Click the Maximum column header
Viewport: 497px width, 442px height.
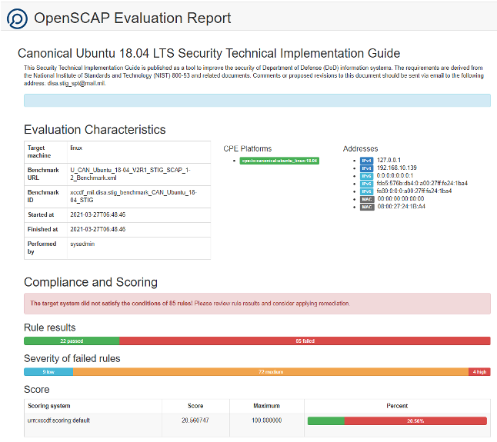[x=266, y=406]
